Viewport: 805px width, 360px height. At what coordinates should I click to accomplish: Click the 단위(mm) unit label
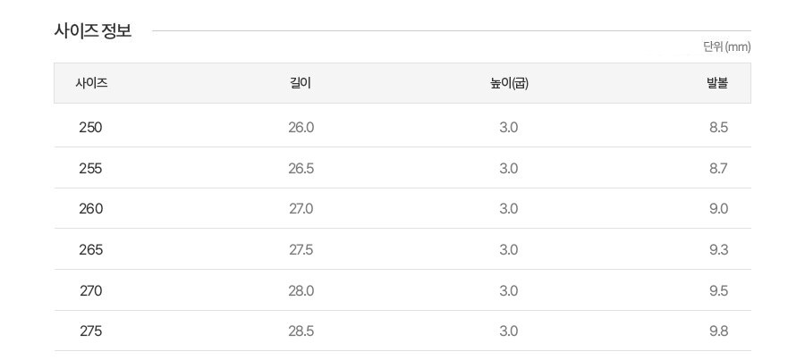point(726,46)
